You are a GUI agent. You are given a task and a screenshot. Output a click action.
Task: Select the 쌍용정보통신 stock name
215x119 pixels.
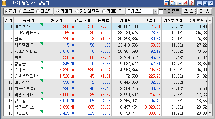(x=26, y=88)
